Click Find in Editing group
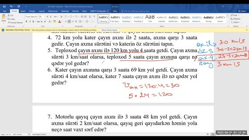Viewport: 249px width, 140px height. (x=235, y=15)
